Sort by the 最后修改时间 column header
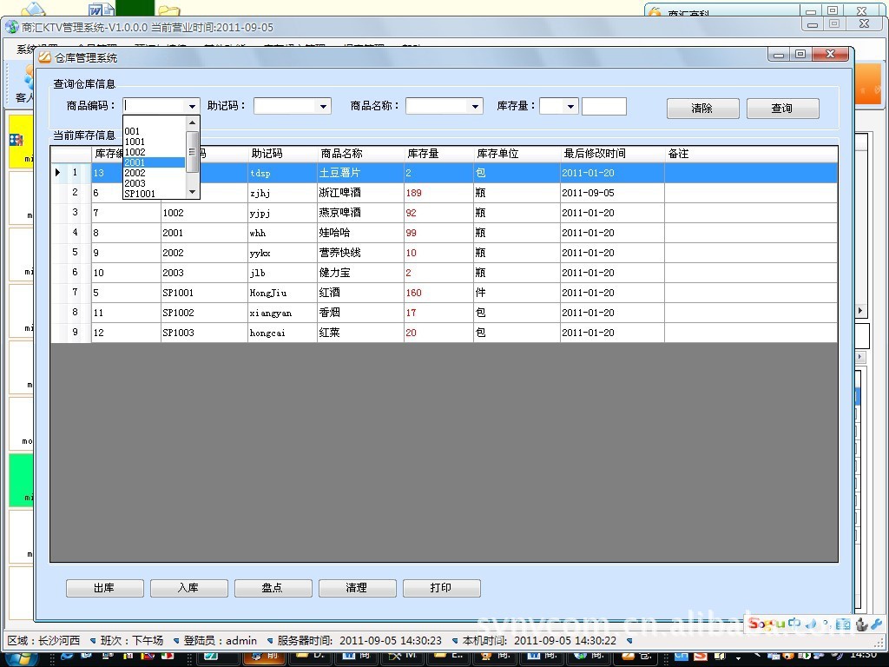This screenshot has height=667, width=889. 595,154
